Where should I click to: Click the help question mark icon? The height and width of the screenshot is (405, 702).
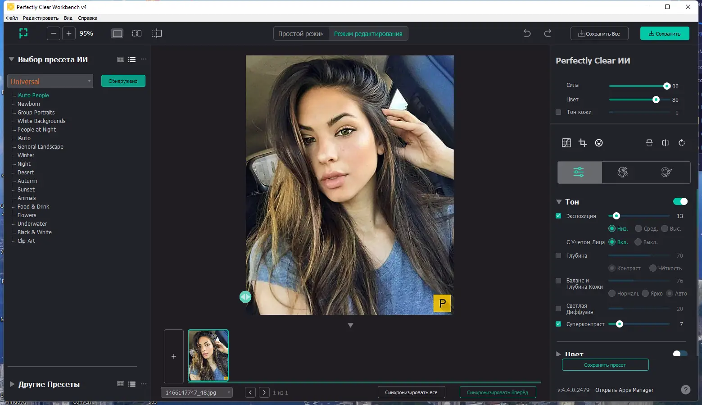[x=686, y=390]
